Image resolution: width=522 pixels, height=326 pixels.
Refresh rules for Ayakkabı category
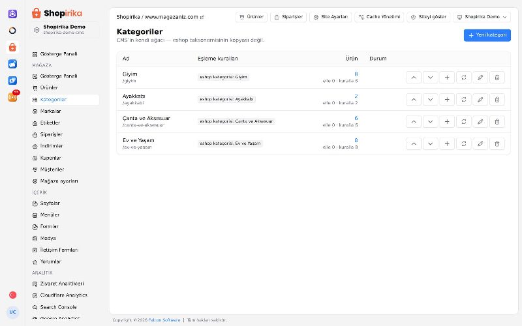click(463, 100)
